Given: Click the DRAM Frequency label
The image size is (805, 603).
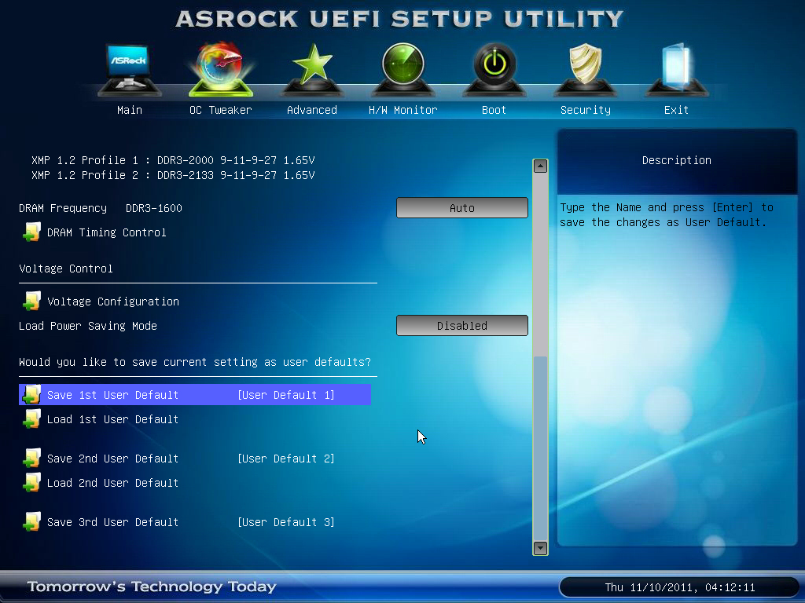Looking at the screenshot, I should (63, 208).
